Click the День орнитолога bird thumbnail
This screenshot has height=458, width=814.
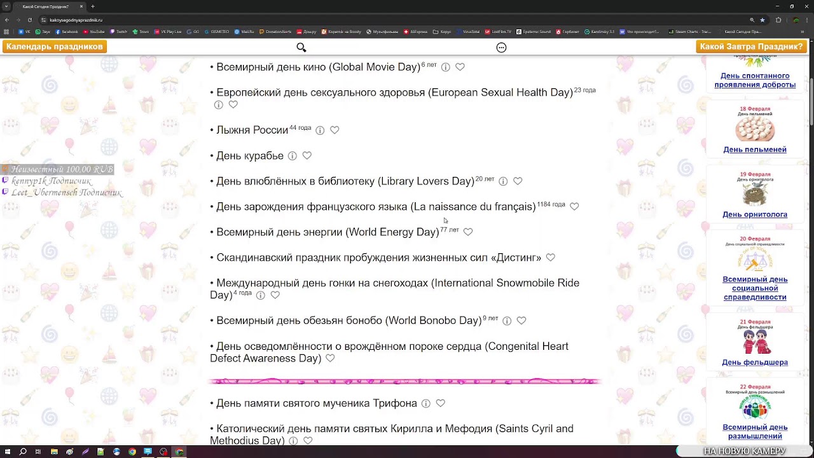pyautogui.click(x=755, y=195)
